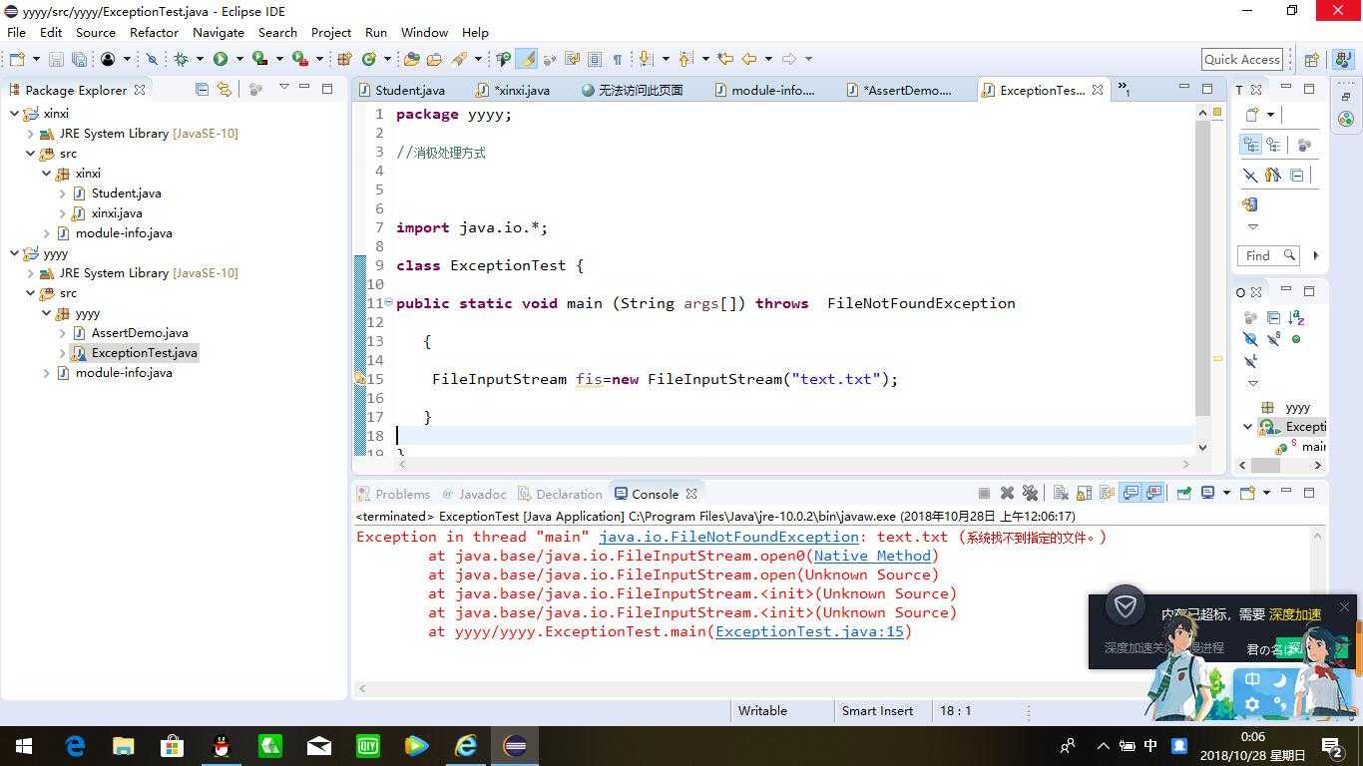Collapse the xinxi project node
Screen dimensions: 1363x766
pos(14,114)
